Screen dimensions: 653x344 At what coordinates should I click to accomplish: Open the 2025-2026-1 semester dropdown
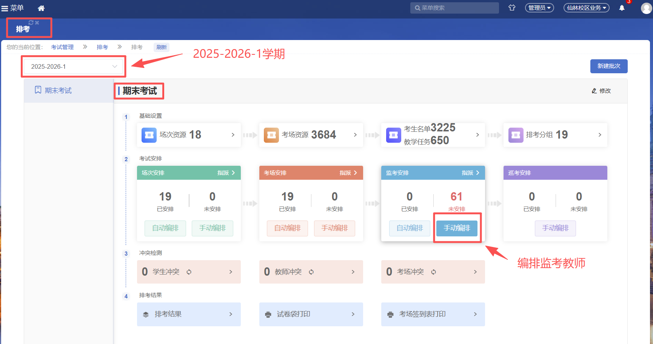[74, 66]
